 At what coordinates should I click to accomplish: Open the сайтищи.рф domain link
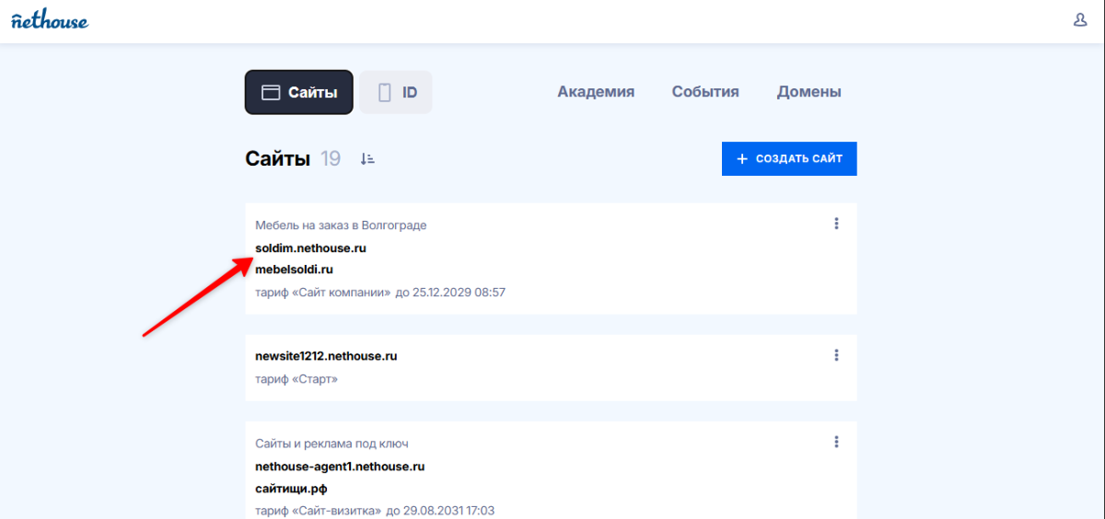point(291,489)
